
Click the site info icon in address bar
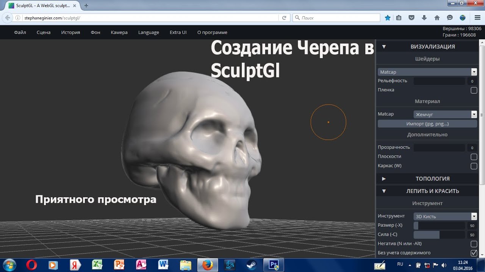point(18,18)
